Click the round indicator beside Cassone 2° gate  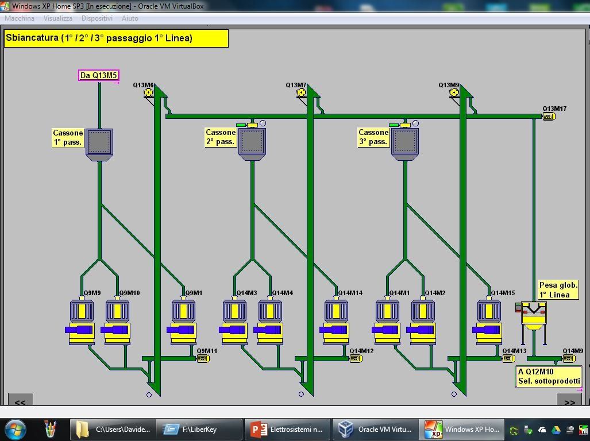263,123
